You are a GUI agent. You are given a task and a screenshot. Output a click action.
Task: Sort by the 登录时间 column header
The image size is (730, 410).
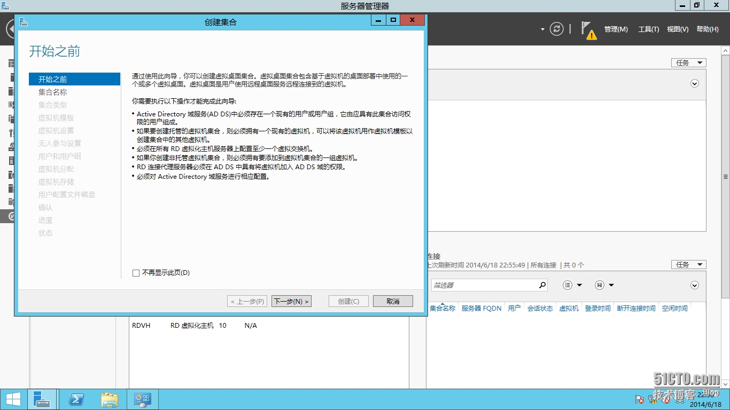(x=597, y=308)
